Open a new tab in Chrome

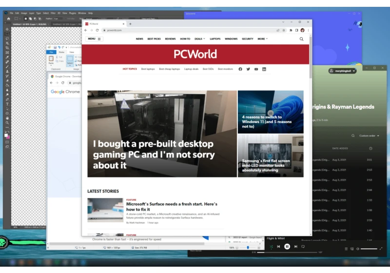point(130,24)
